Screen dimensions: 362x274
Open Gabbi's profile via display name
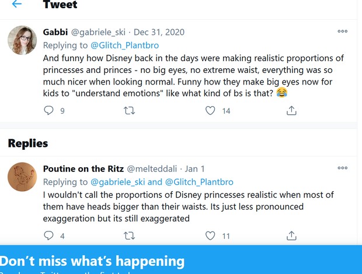point(55,31)
